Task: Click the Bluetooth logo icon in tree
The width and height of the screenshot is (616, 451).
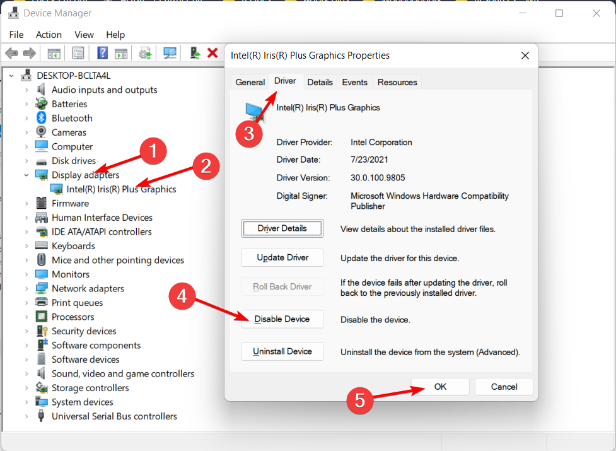Action: pyautogui.click(x=41, y=118)
